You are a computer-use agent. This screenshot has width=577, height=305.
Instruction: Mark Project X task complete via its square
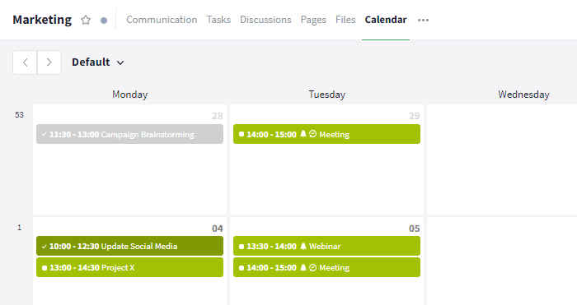pos(45,268)
